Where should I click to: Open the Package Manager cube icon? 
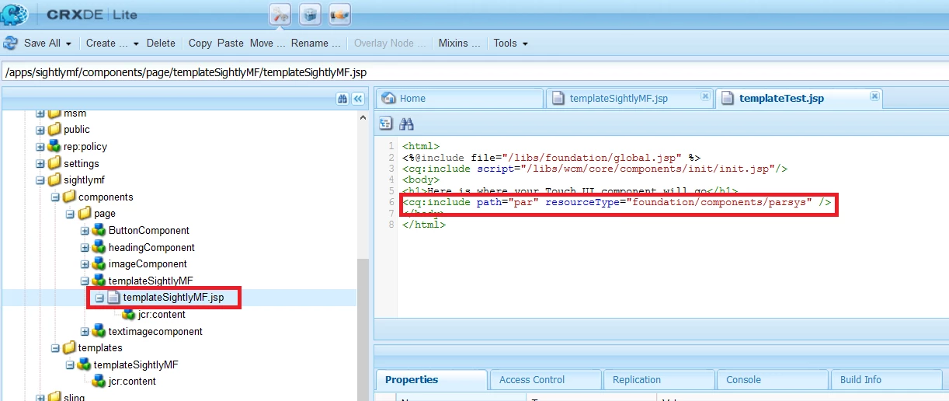point(310,14)
